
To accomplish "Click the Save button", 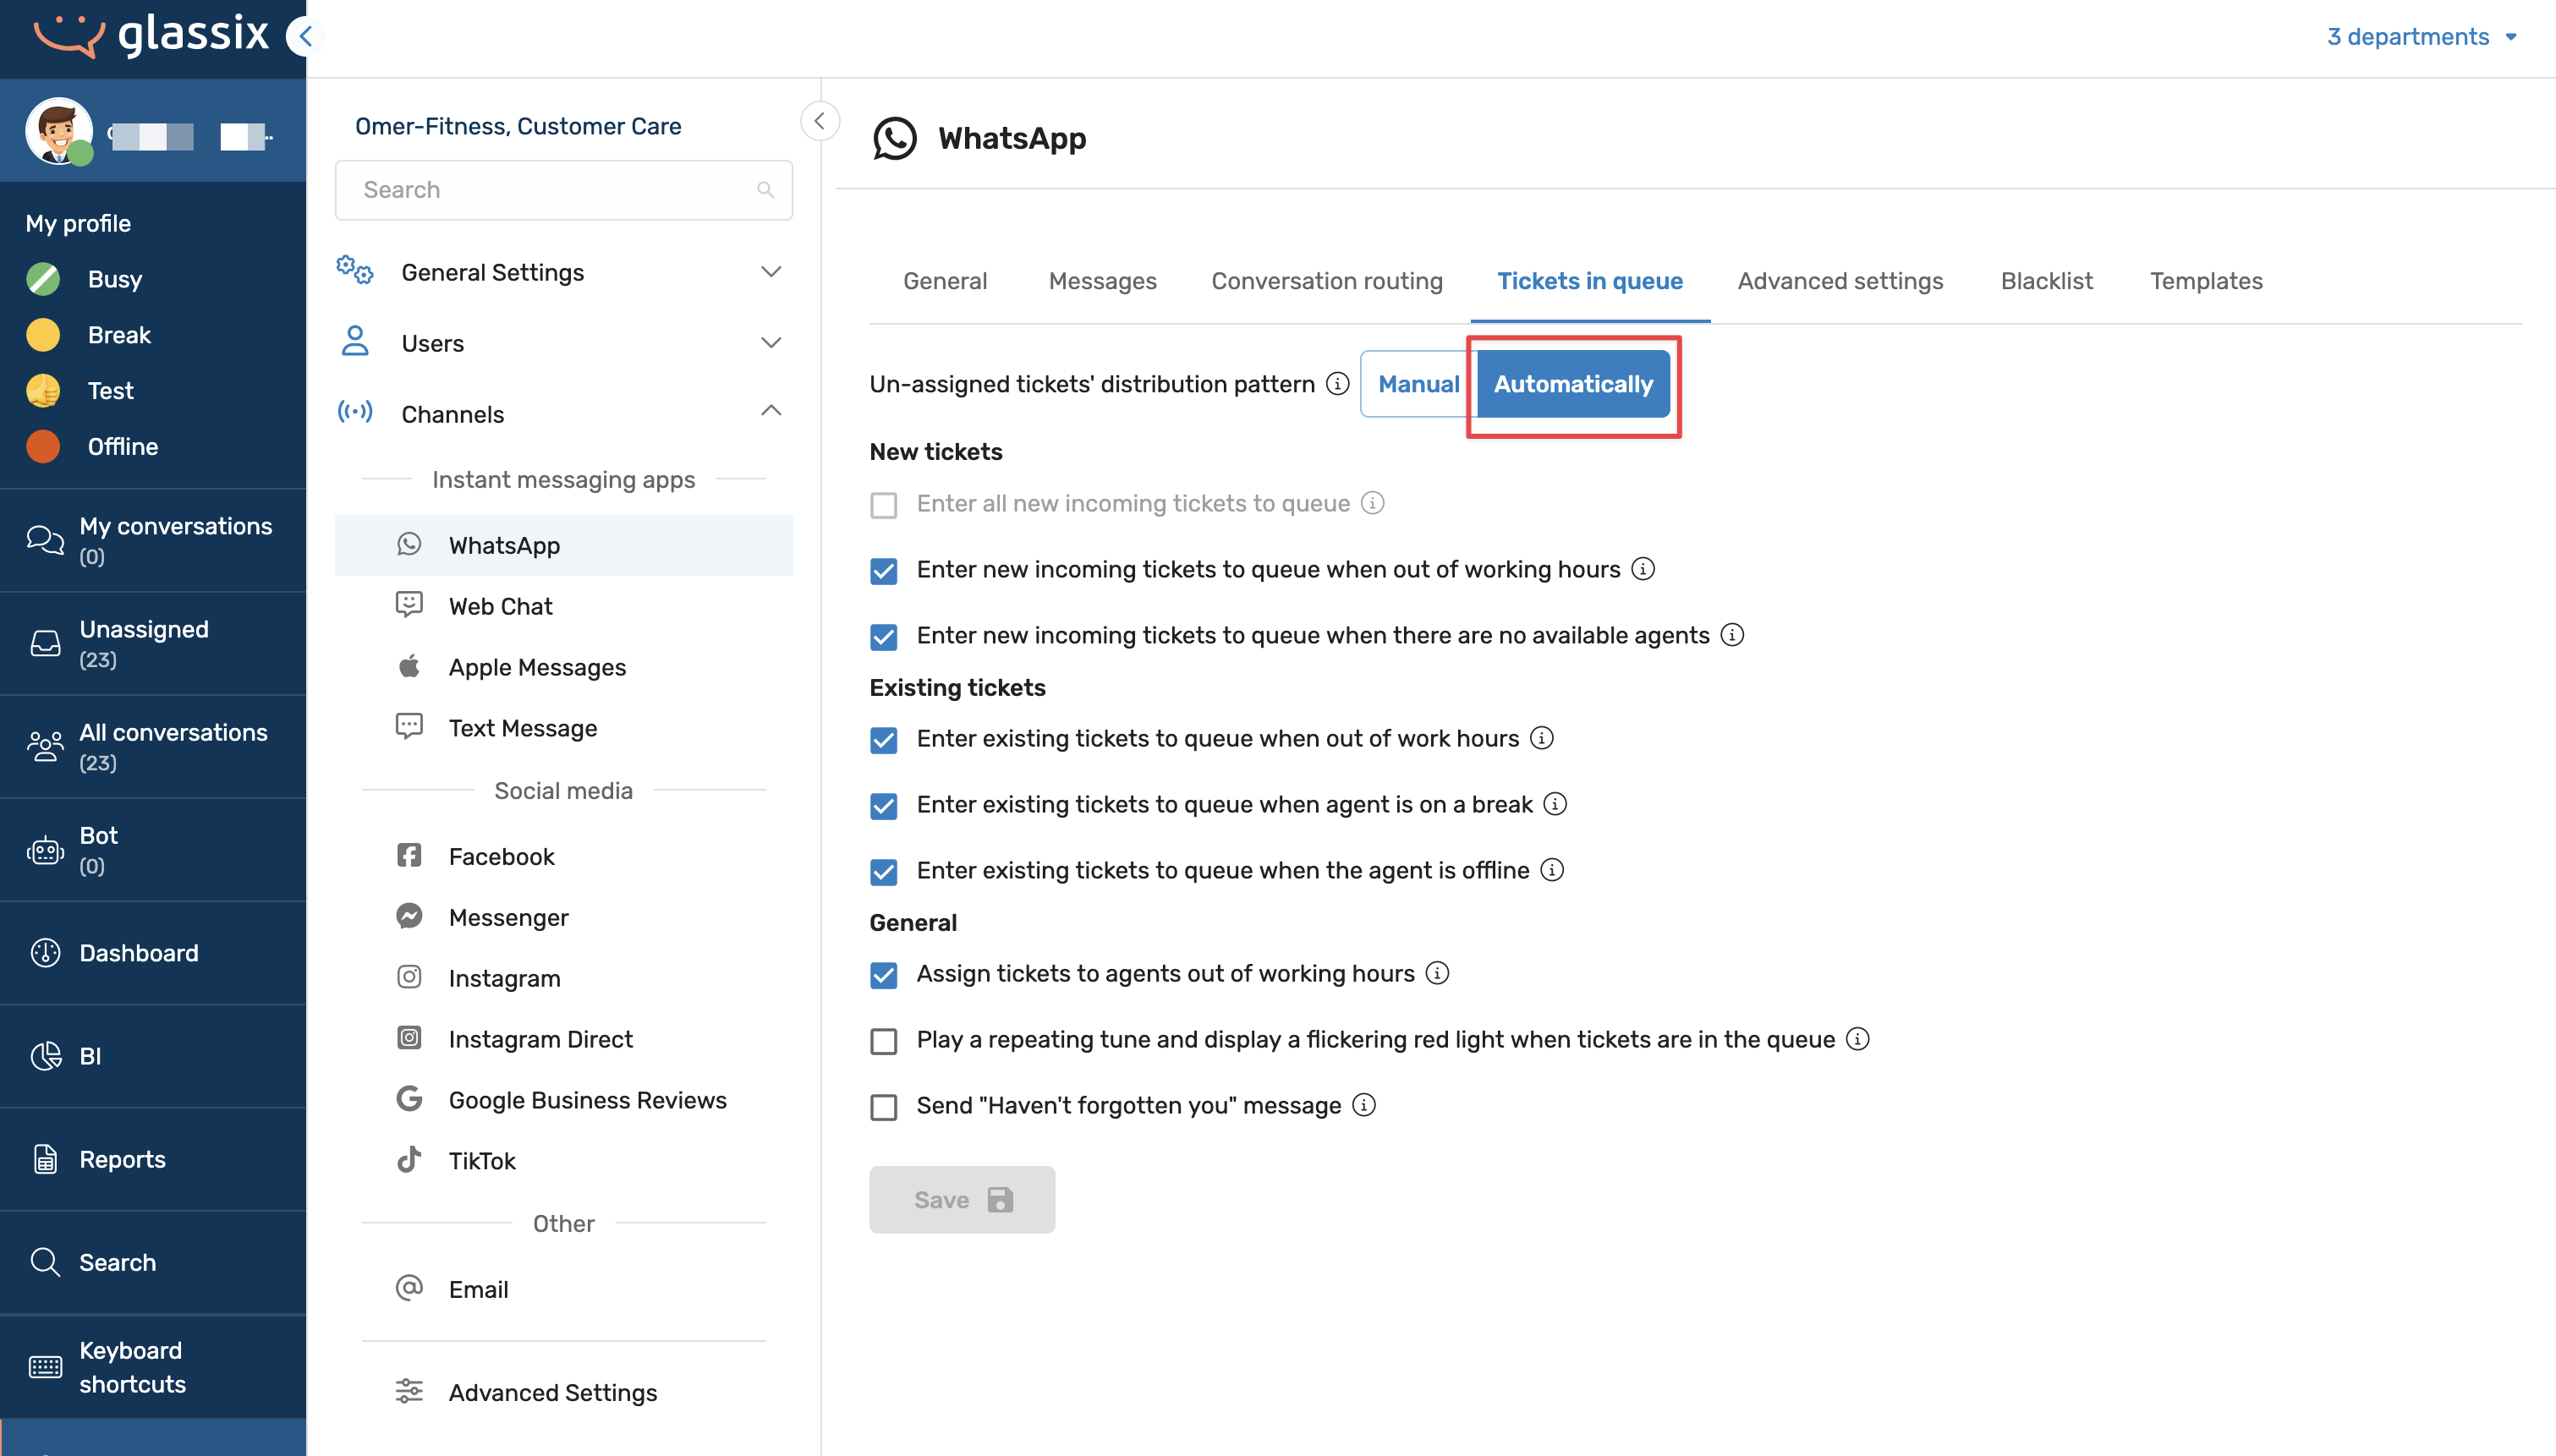I will point(961,1199).
